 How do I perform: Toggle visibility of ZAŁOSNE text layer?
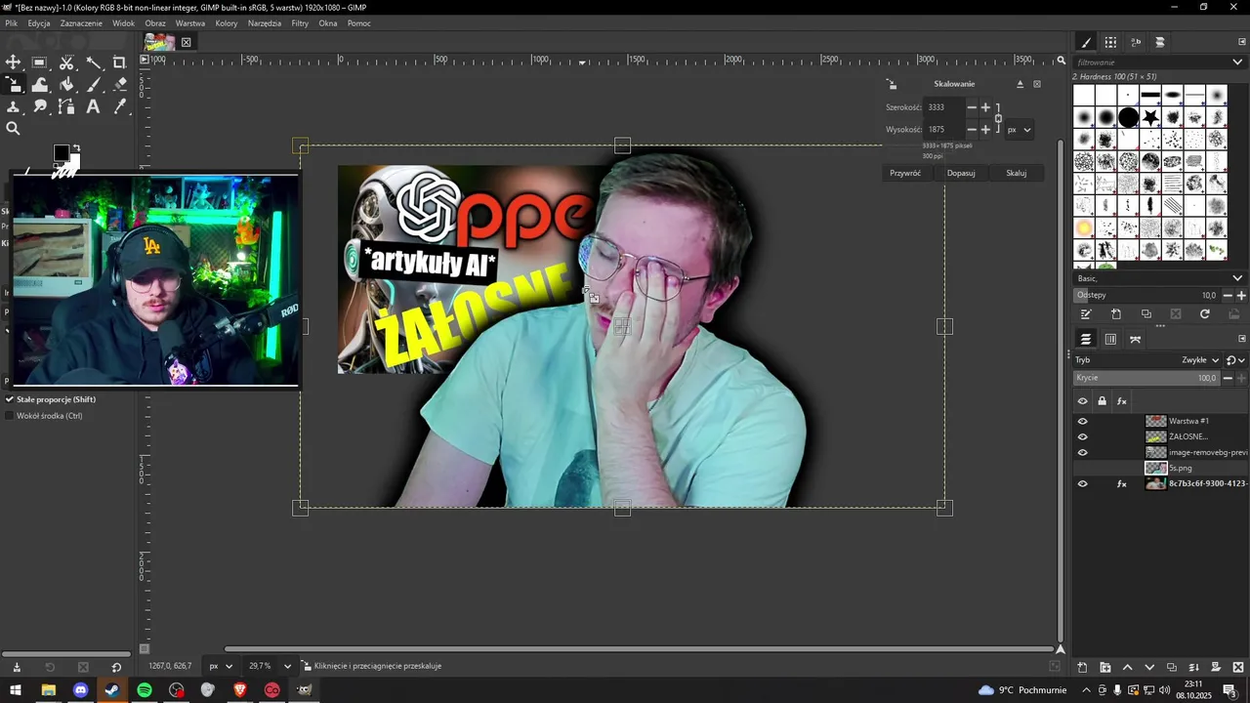tap(1082, 436)
